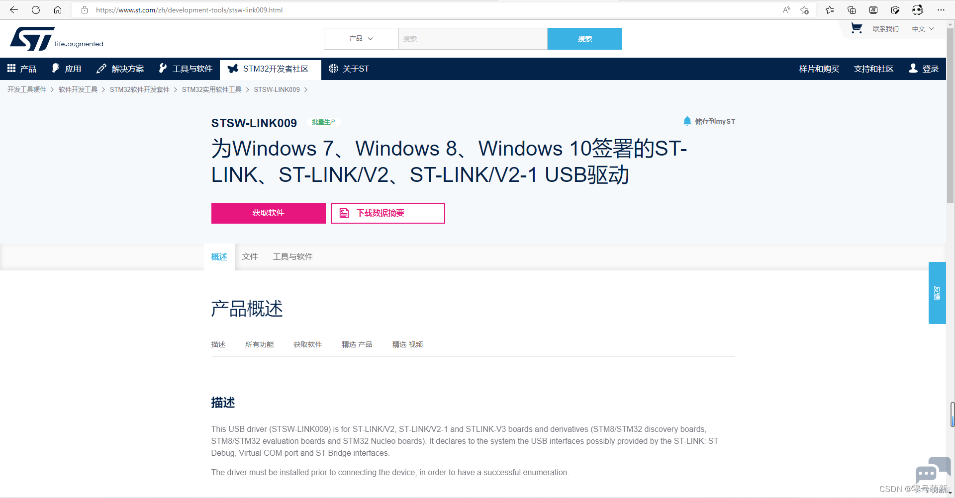The image size is (955, 498).
Task: Click the bell icon for 储存到myST
Action: (687, 121)
